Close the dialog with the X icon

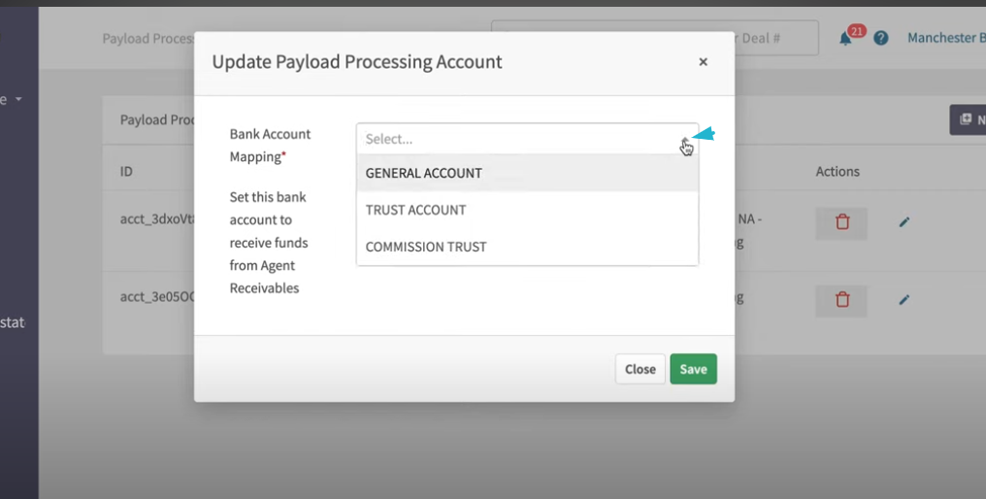(x=703, y=62)
